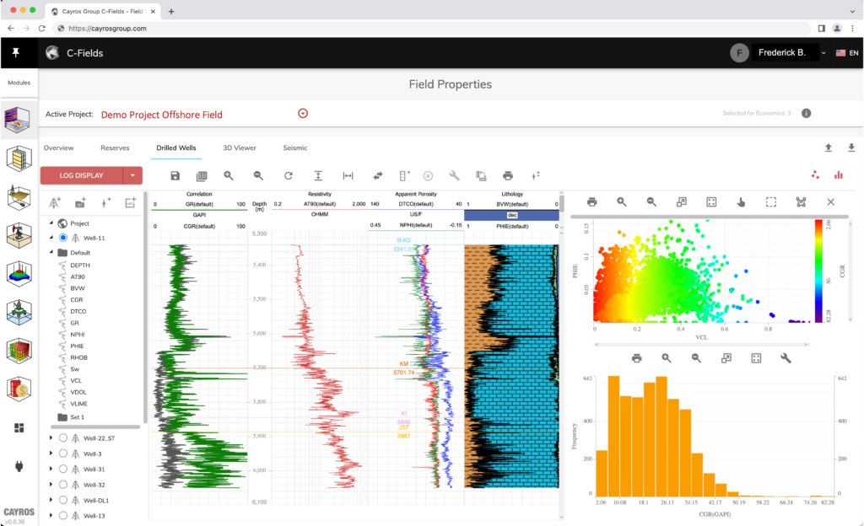The height and width of the screenshot is (526, 864).
Task: Reload the browser page
Action: pyautogui.click(x=42, y=28)
